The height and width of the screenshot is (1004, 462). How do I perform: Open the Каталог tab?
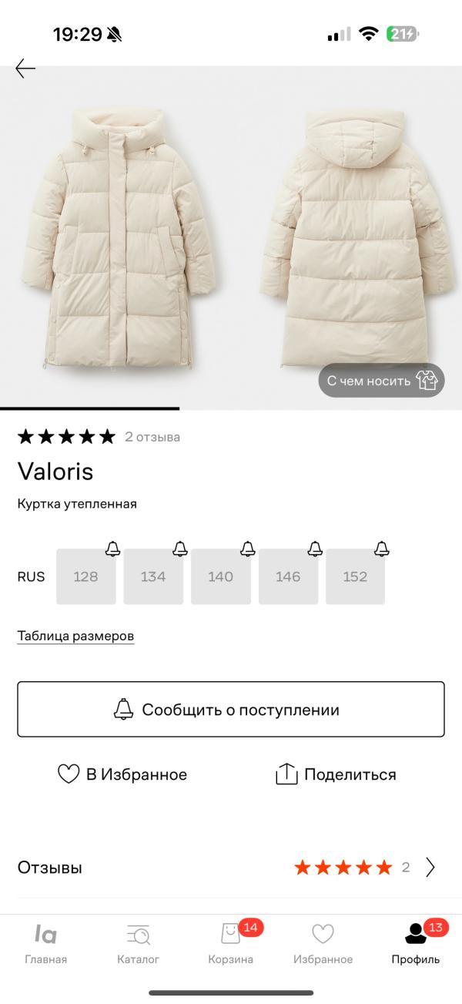click(x=139, y=942)
